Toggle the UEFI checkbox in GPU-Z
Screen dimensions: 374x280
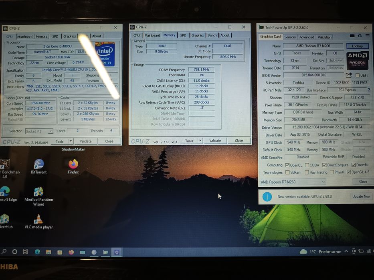[357, 76]
